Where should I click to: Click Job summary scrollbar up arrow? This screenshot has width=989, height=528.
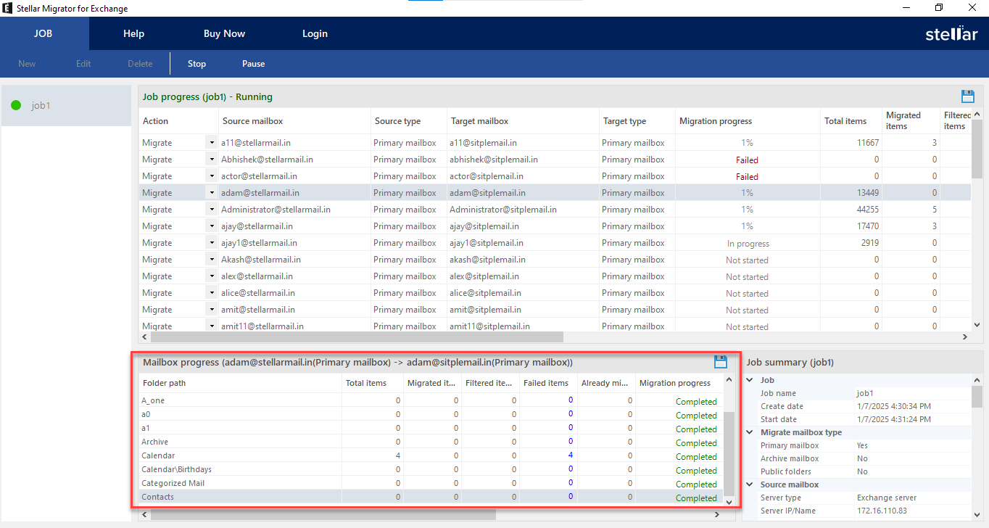[977, 380]
